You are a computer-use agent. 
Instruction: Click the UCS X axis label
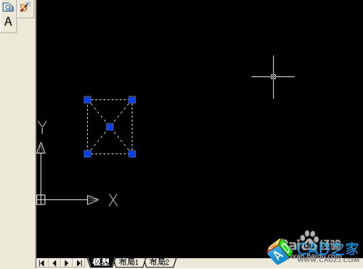(113, 200)
